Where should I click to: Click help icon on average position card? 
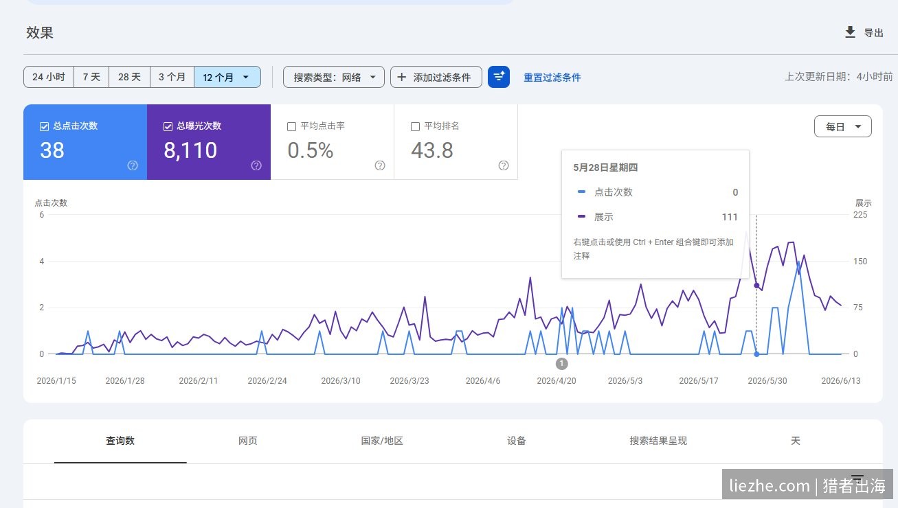[x=504, y=165]
